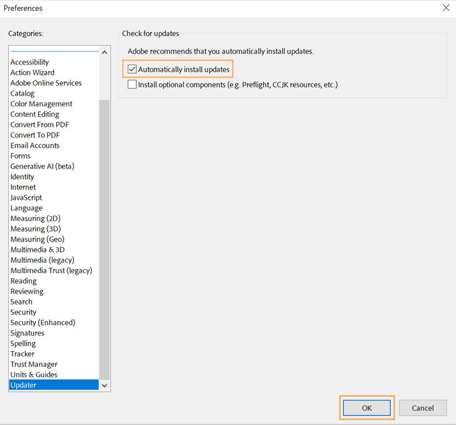Open the JavaScript preferences
Screen dimensions: 456x425
click(x=26, y=198)
